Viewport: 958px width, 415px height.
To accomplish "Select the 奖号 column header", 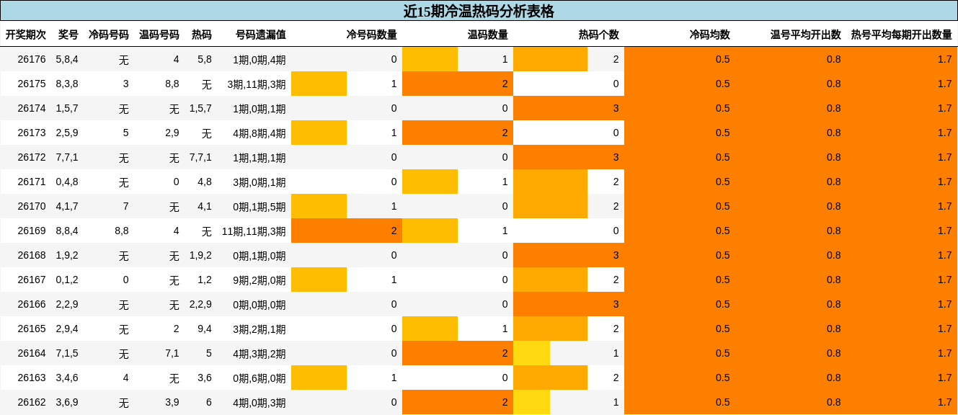I will [68, 35].
